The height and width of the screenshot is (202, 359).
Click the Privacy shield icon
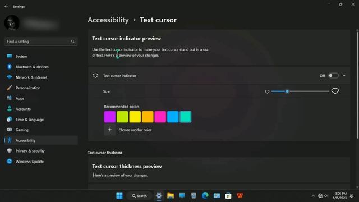pos(10,151)
